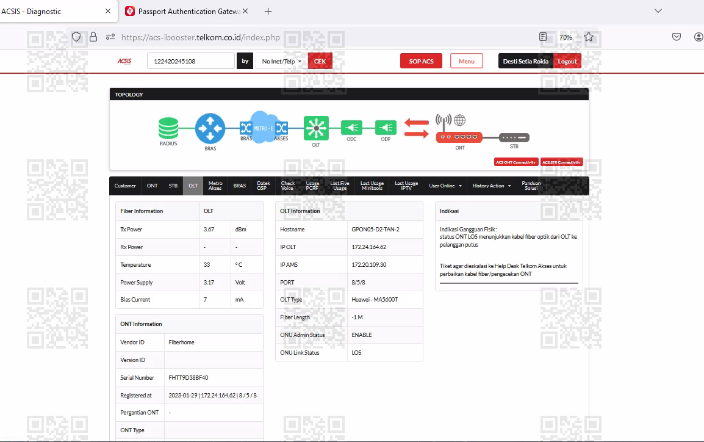Select OLT Type value Huawei - MA5600T

[x=375, y=300]
